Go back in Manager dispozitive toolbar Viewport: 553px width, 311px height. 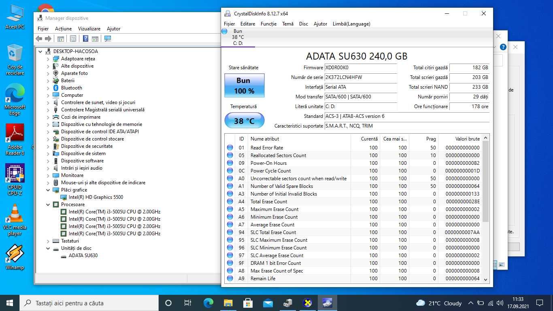[39, 38]
